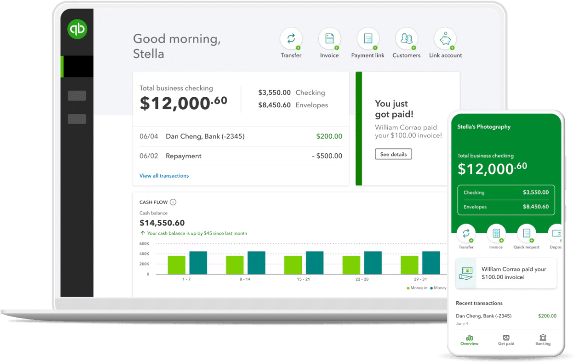
Task: Switch to the Get paid tab
Action: [x=506, y=341]
